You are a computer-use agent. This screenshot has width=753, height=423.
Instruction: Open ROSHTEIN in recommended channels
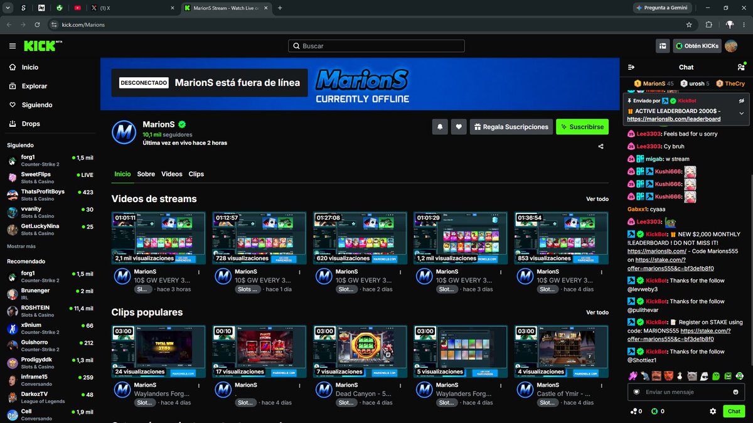pos(50,311)
